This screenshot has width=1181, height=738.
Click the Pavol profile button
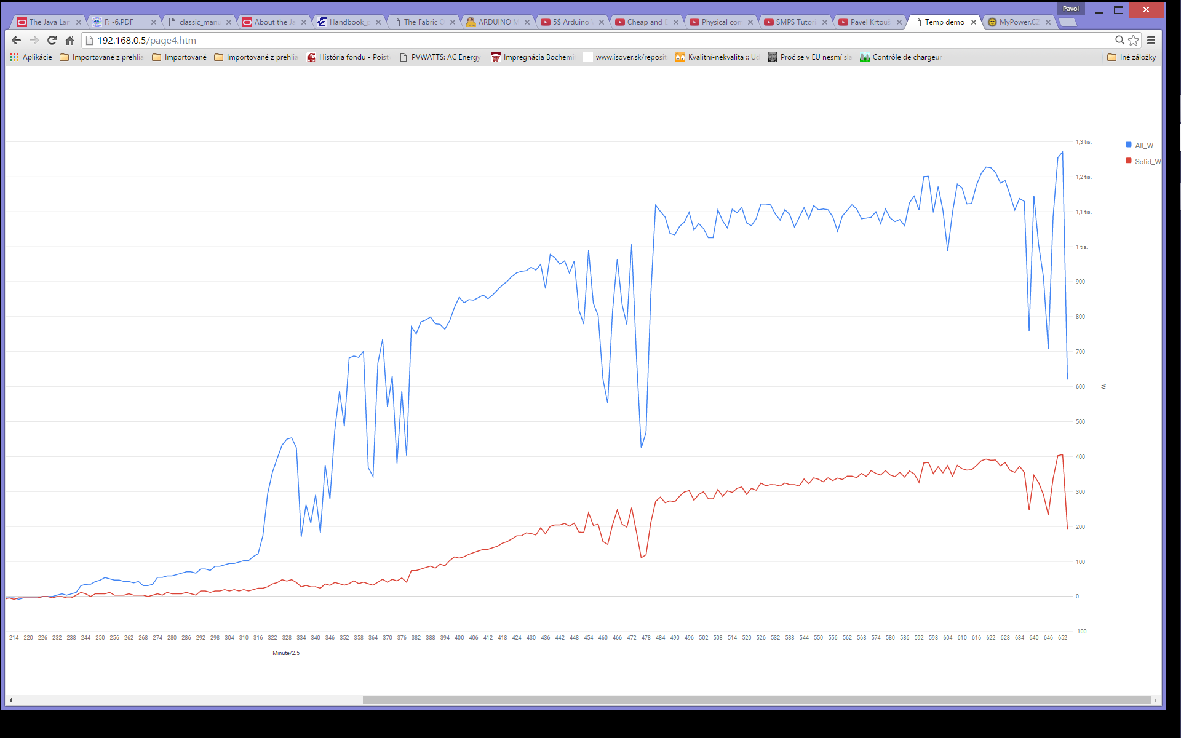[1071, 9]
